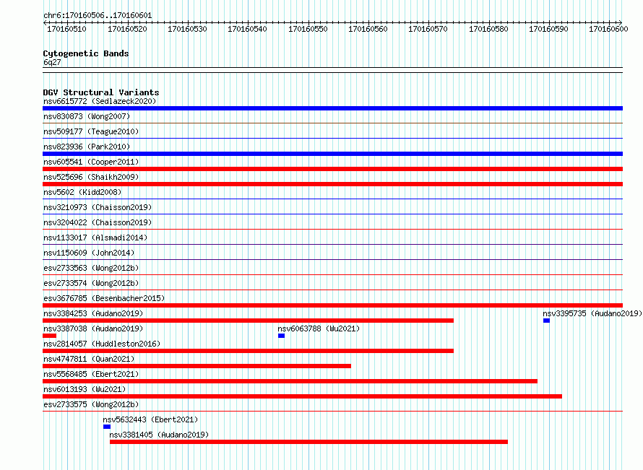Click nsv605541 (Cooper2011) label
This screenshot has width=643, height=470.
coord(91,162)
